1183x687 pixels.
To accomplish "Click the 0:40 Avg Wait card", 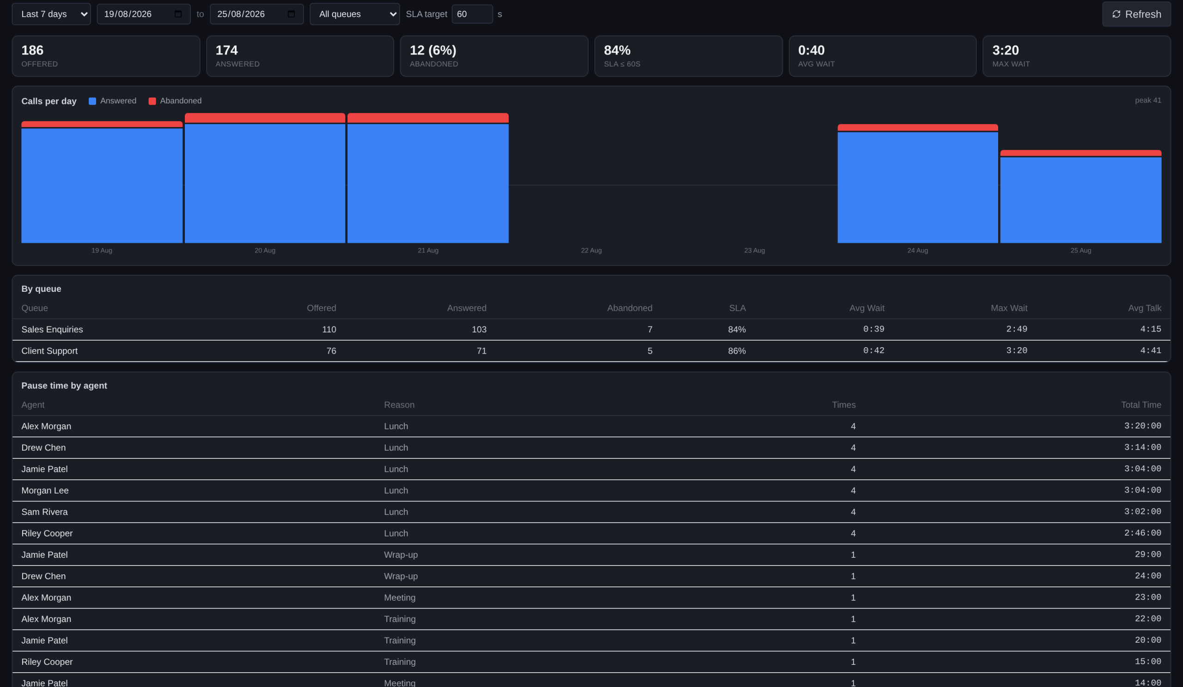I will (883, 56).
